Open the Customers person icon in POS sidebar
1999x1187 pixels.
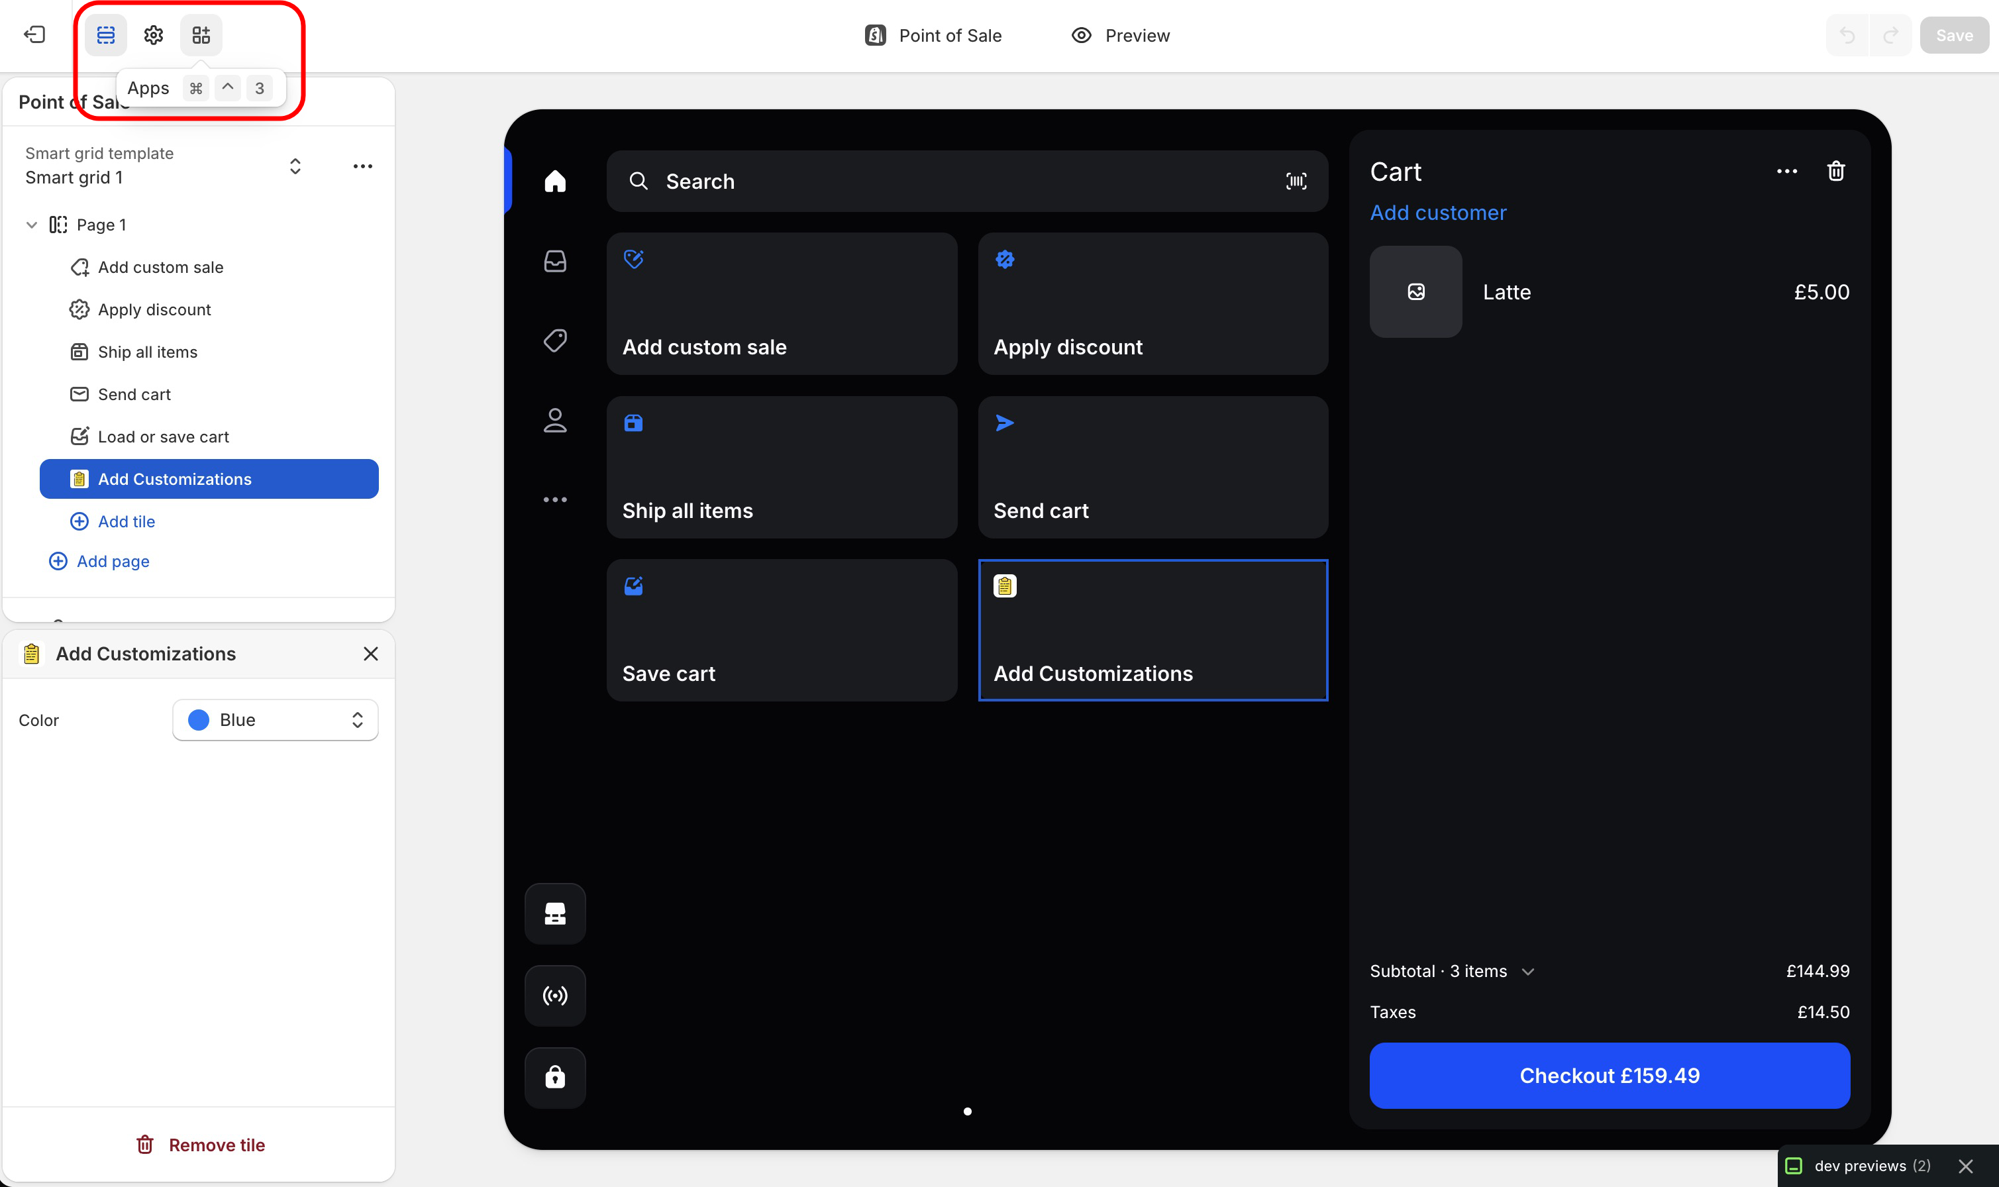[555, 420]
